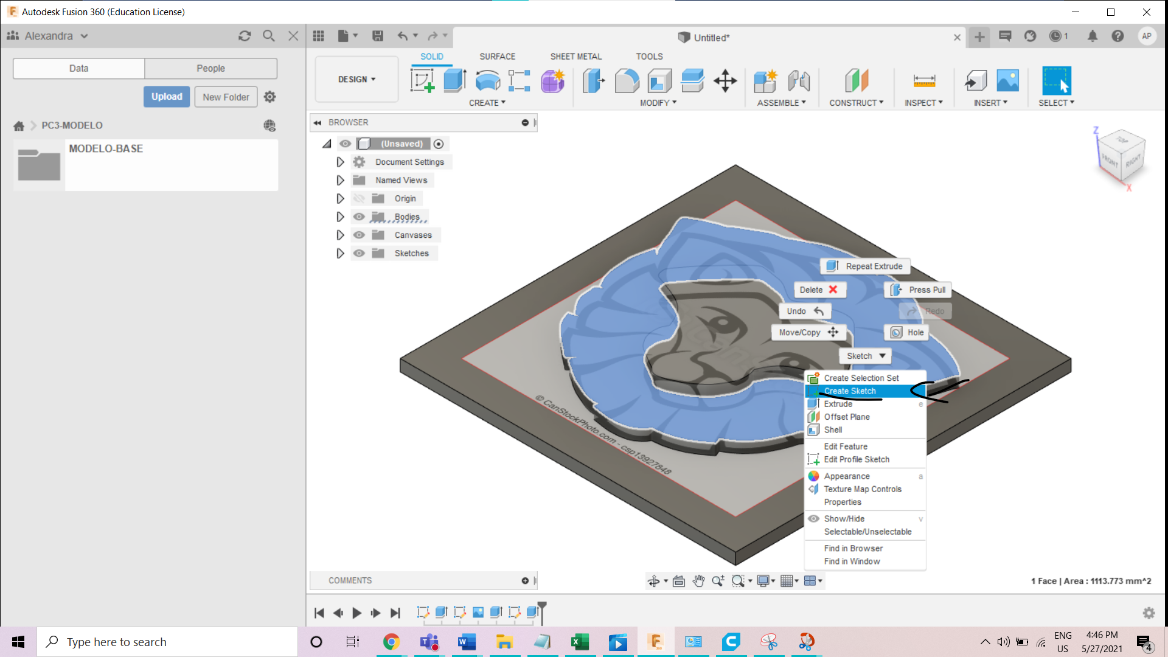Select the Move/Copy toolbar arrows icon
Viewport: 1168px width, 657px height.
[725, 80]
